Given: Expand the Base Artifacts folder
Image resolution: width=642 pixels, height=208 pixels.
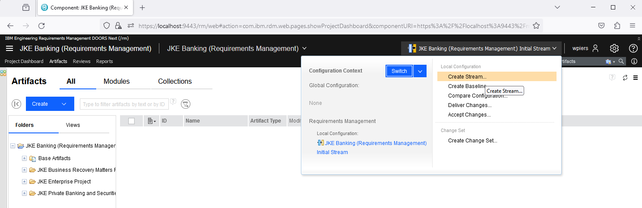Looking at the screenshot, I should 25,158.
